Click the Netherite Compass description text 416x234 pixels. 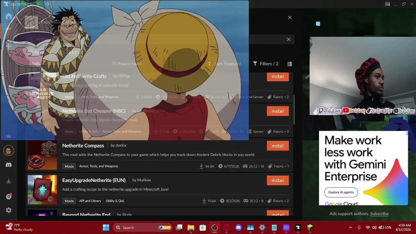coord(159,155)
